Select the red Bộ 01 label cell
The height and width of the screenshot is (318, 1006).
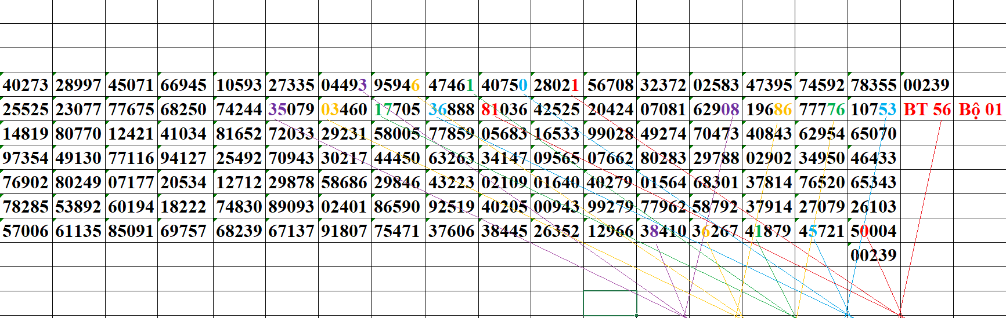(x=980, y=109)
